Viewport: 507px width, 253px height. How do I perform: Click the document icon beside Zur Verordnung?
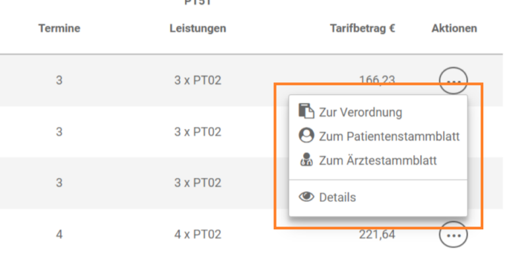306,111
